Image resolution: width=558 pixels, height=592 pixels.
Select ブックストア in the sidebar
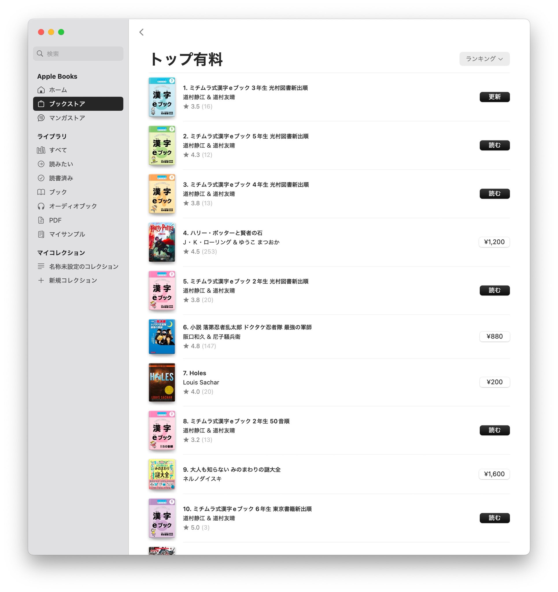(x=78, y=104)
